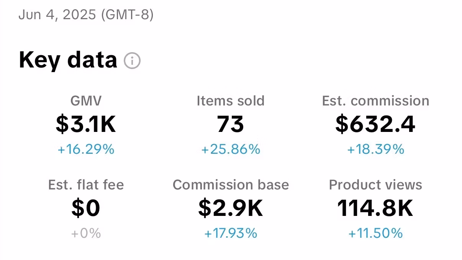
Task: Tap the $2.9K commission base value
Action: click(231, 208)
